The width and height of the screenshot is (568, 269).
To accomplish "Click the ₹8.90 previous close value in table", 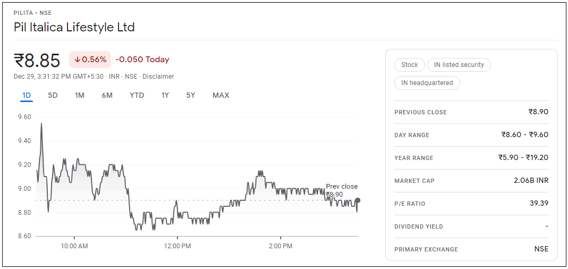I will click(538, 112).
